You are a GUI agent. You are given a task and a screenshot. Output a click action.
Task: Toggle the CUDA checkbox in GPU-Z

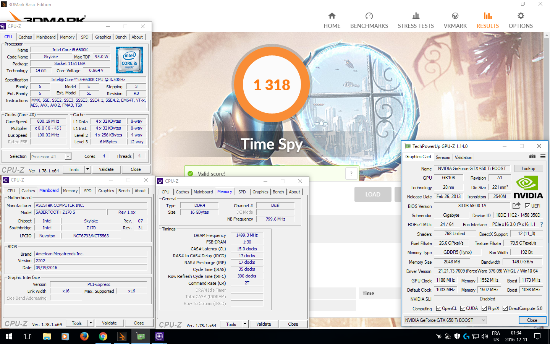463,308
